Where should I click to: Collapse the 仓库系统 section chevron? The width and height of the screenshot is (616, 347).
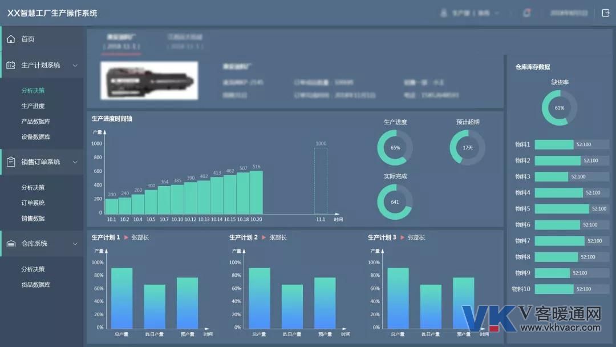tap(75, 244)
